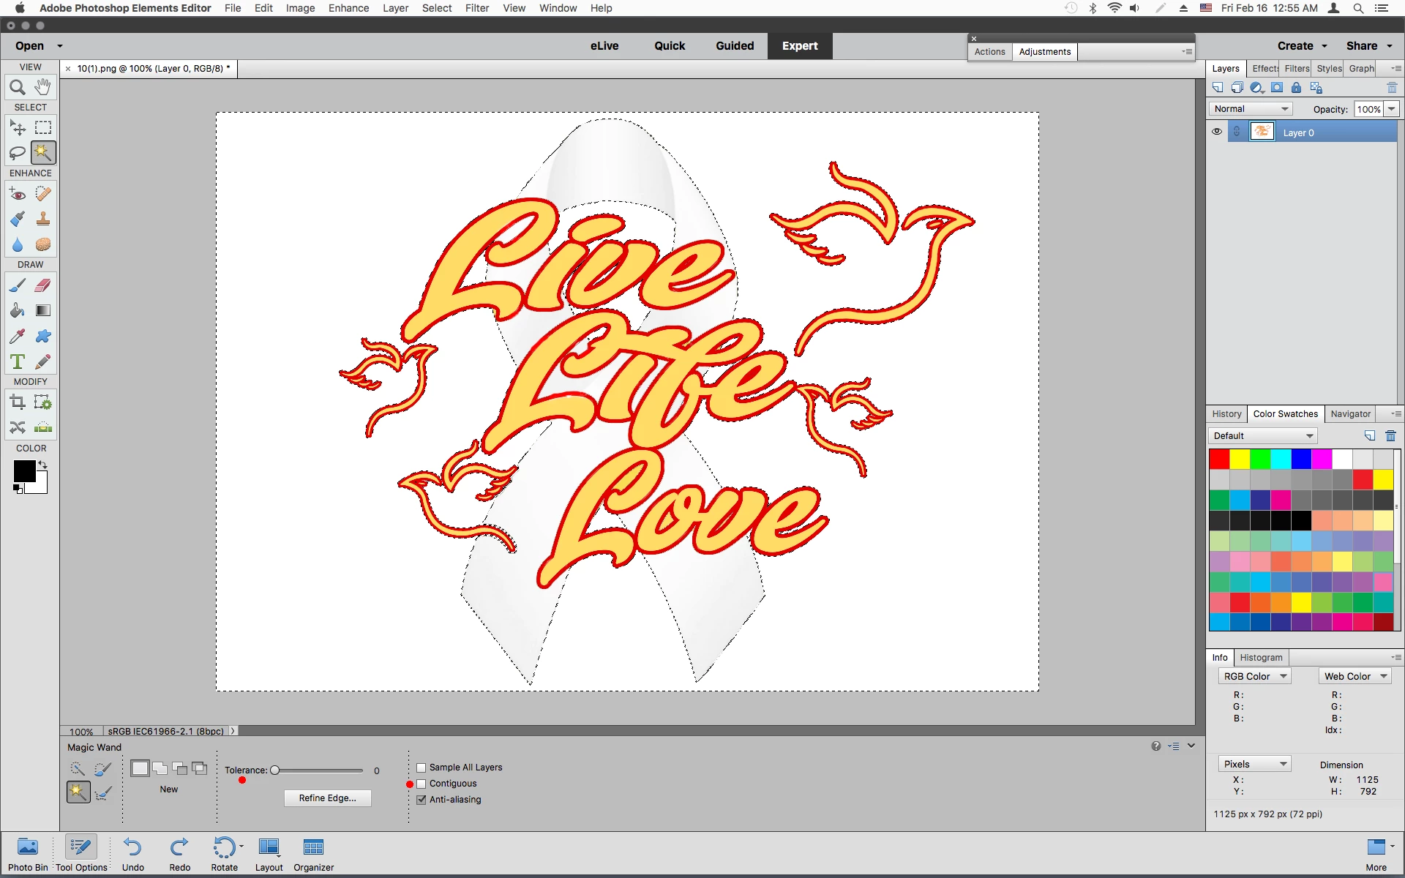Open the Enhance menu

[x=348, y=8]
